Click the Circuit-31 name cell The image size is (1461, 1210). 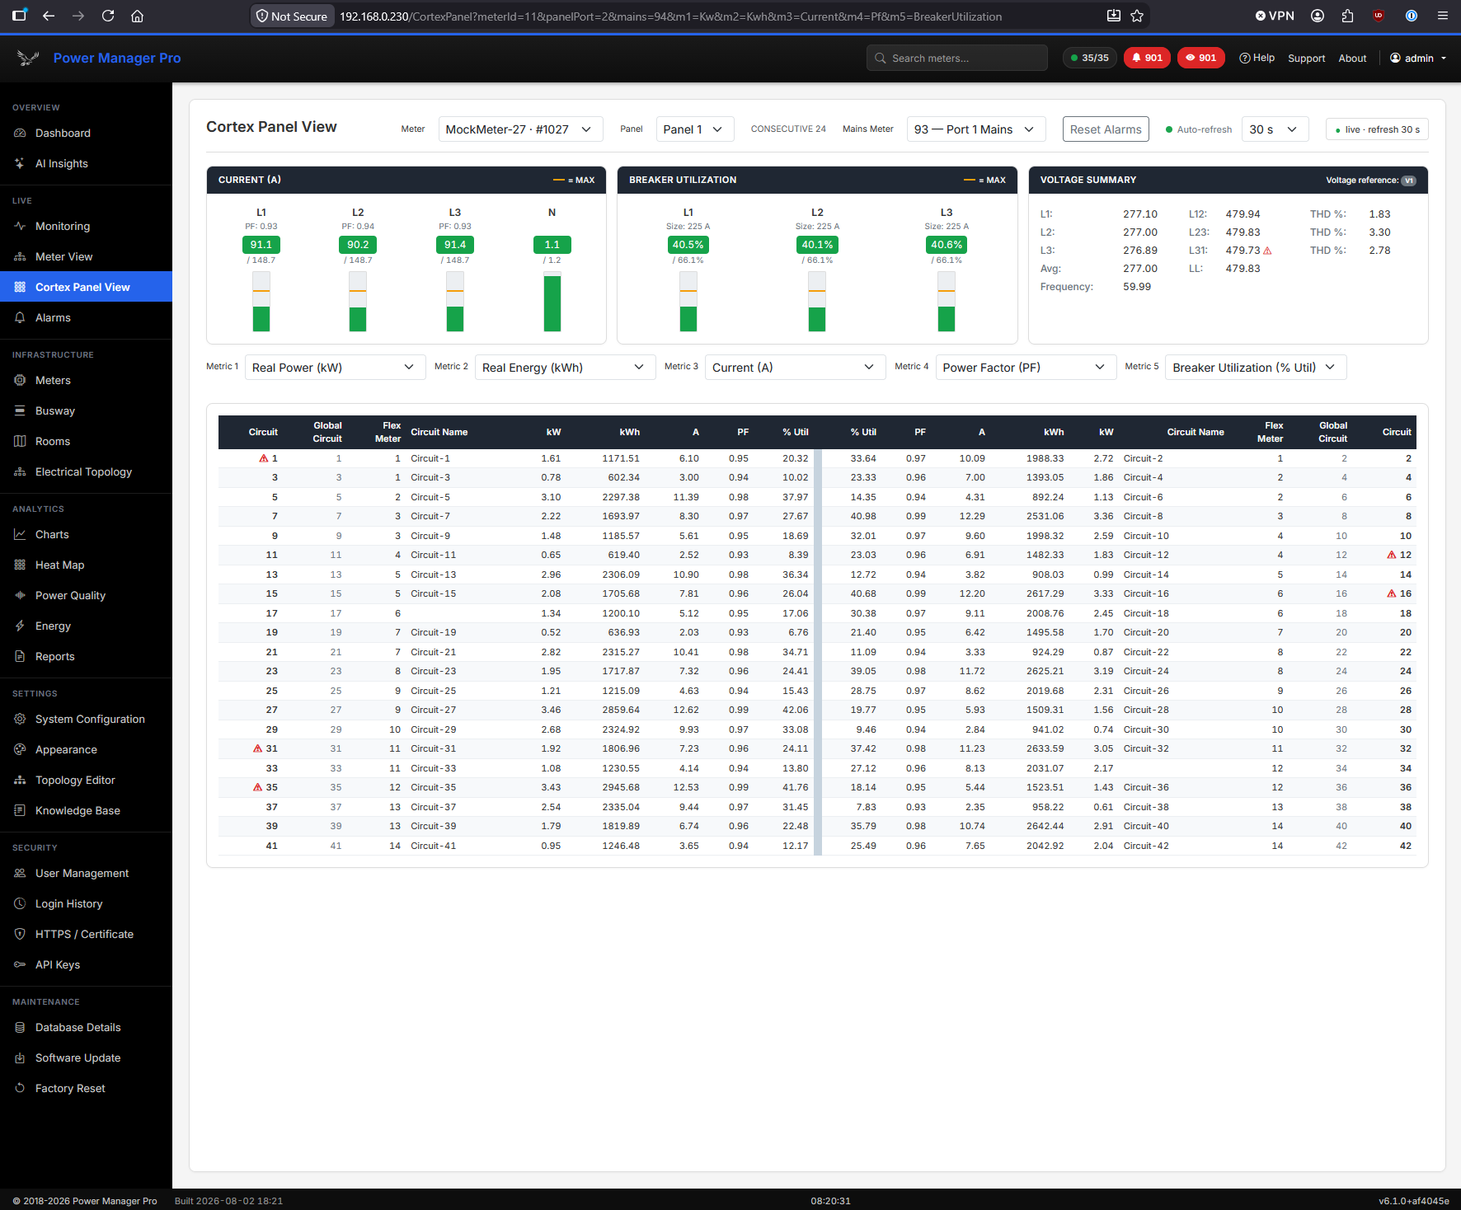point(434,749)
